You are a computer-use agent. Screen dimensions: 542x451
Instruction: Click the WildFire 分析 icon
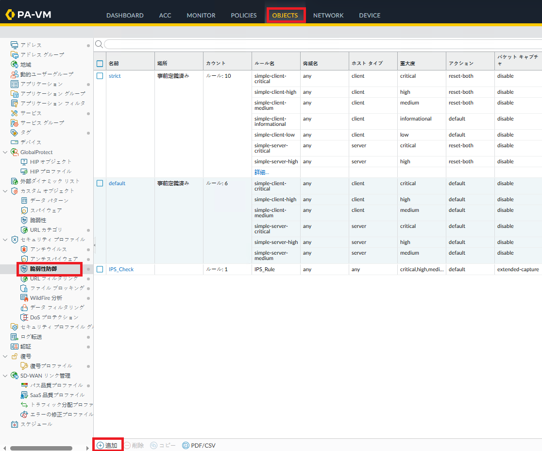(24, 298)
